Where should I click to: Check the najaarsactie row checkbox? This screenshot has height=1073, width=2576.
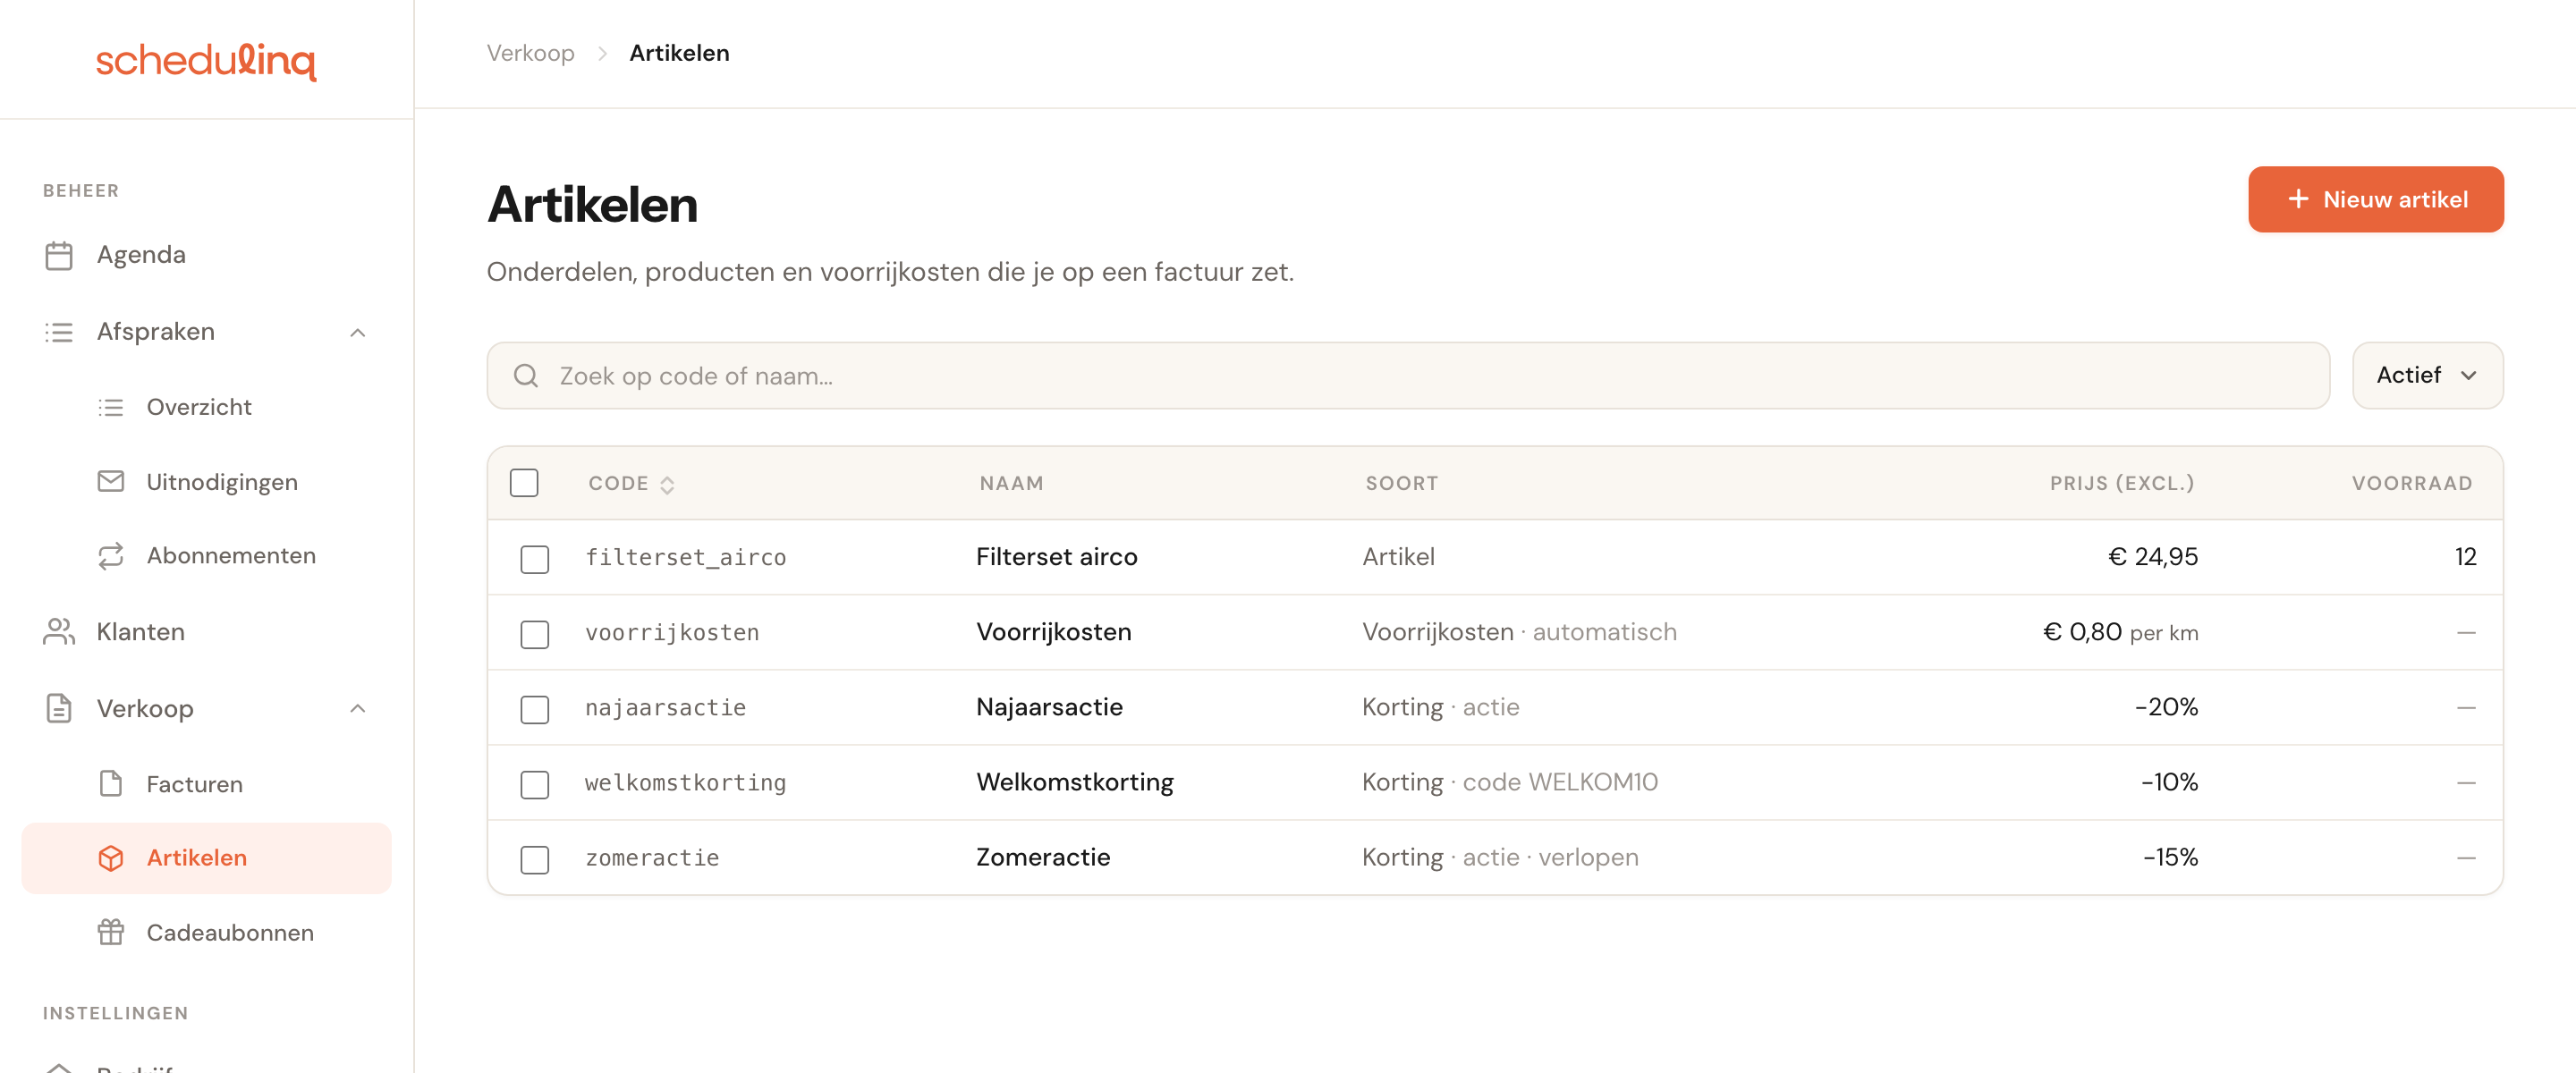pyautogui.click(x=535, y=709)
